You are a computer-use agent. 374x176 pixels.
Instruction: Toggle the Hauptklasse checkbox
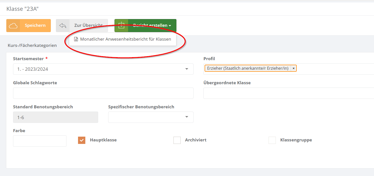82,140
